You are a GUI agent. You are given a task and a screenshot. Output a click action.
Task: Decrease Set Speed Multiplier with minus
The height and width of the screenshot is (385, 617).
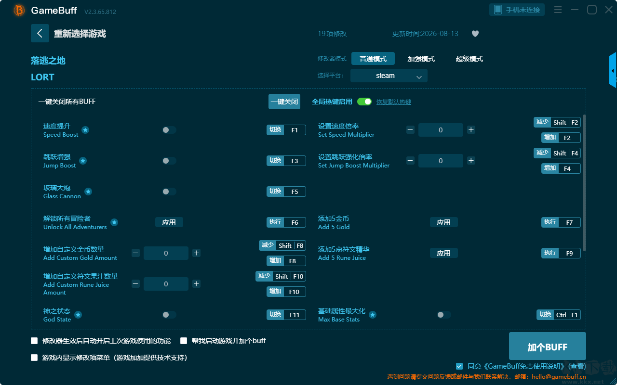click(x=410, y=130)
